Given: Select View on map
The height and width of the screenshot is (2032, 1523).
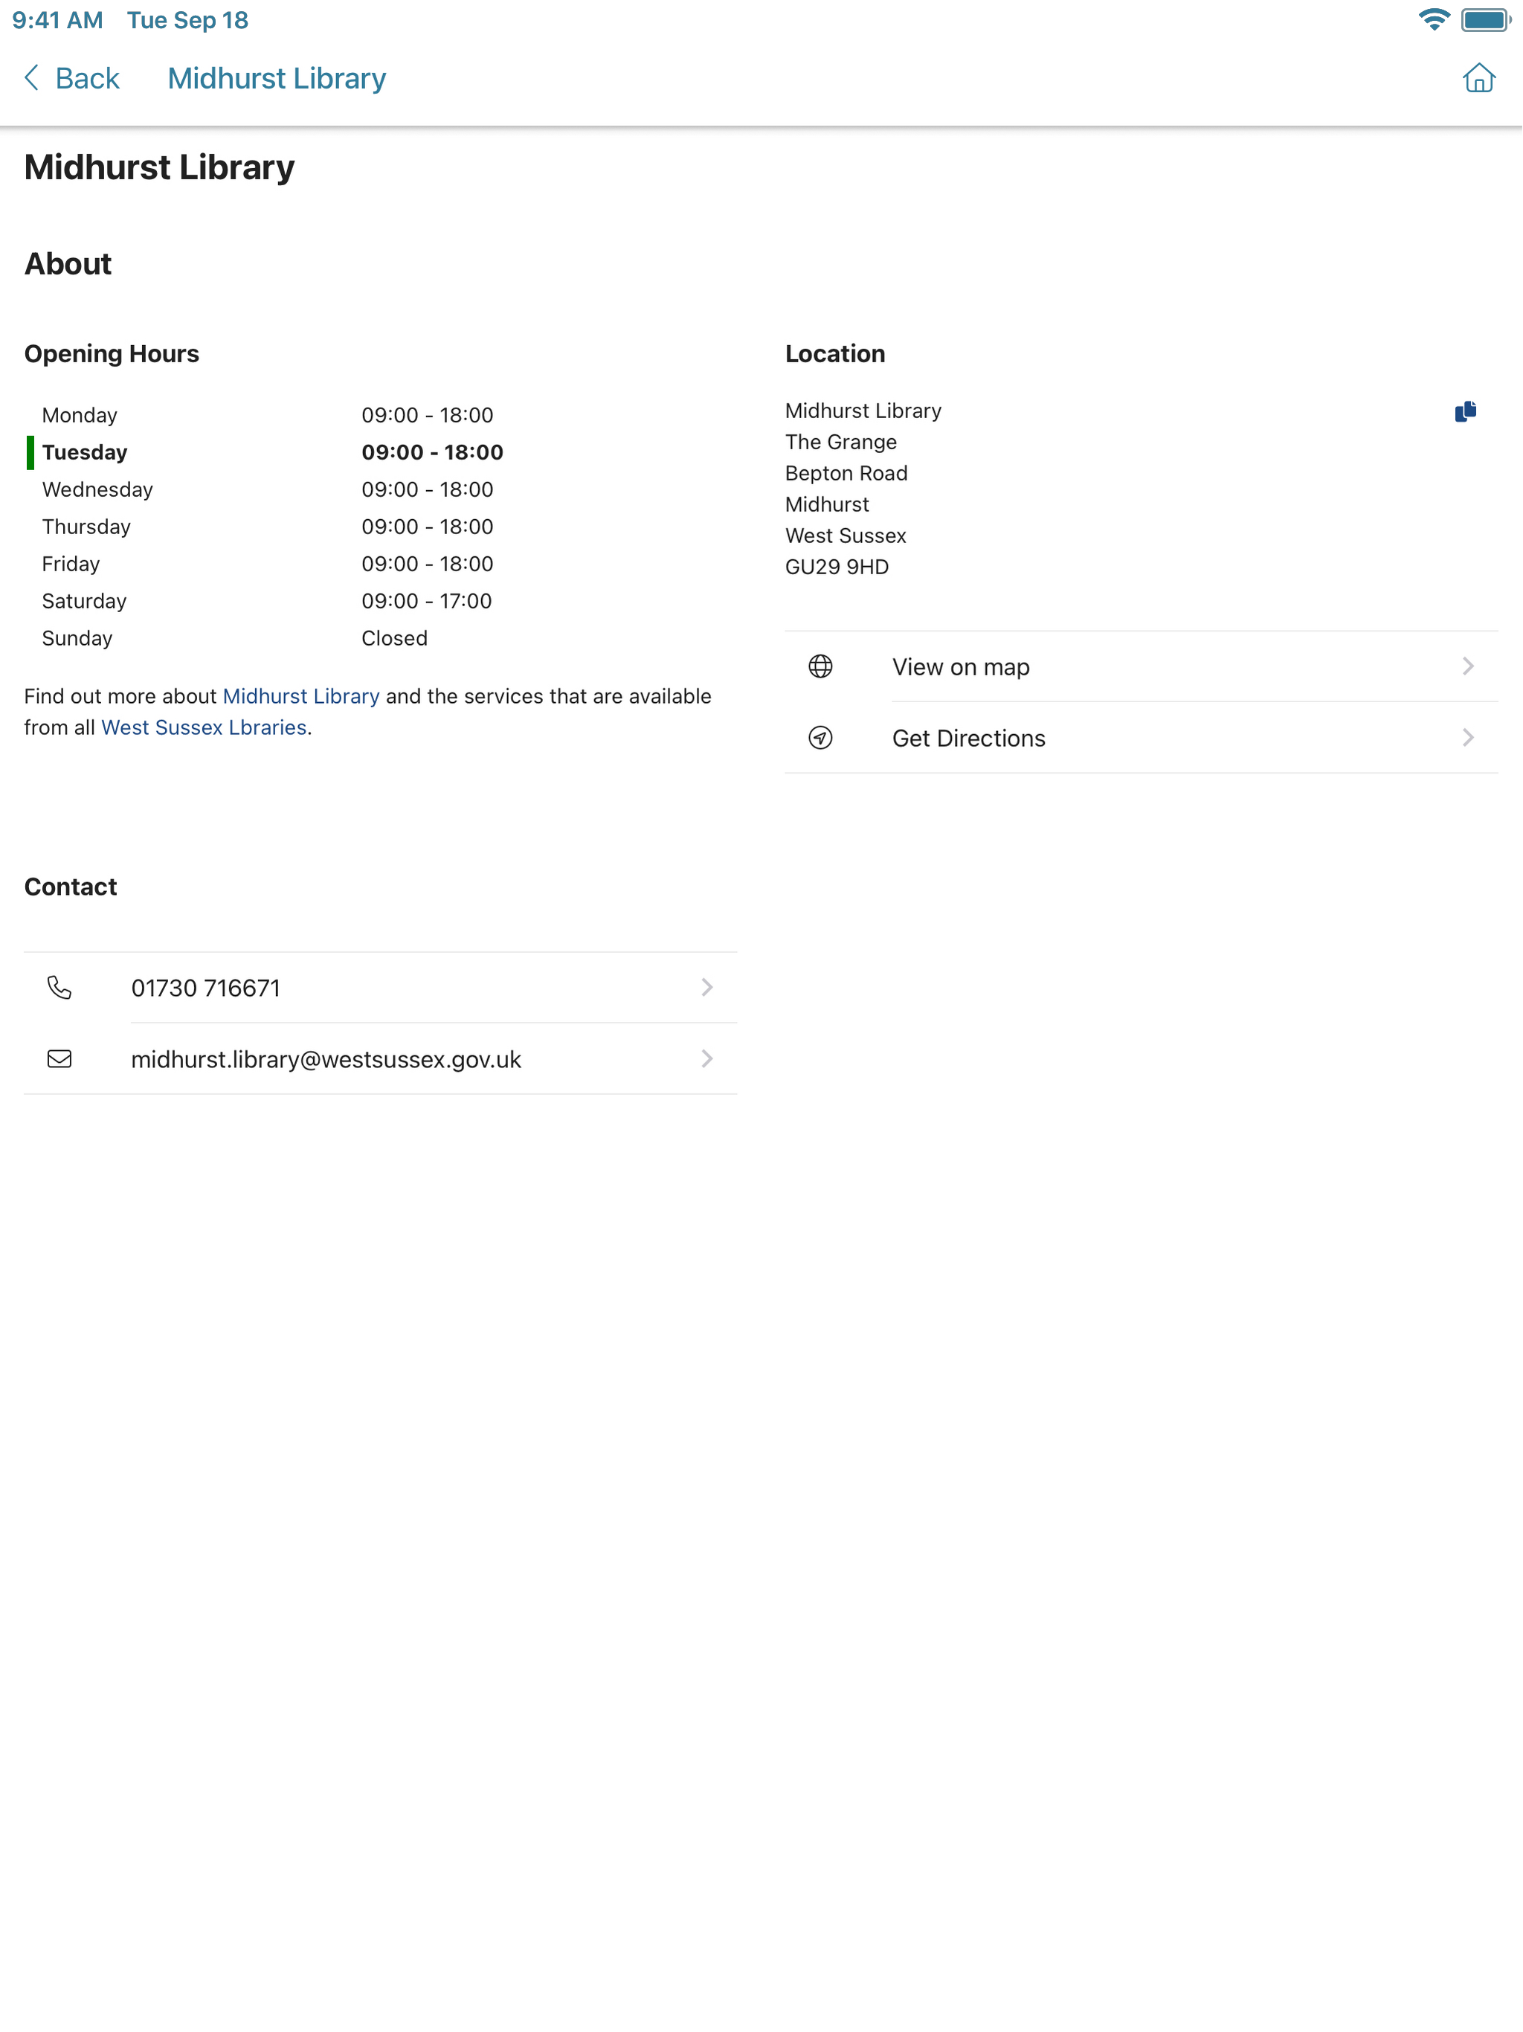Looking at the screenshot, I should point(1142,666).
